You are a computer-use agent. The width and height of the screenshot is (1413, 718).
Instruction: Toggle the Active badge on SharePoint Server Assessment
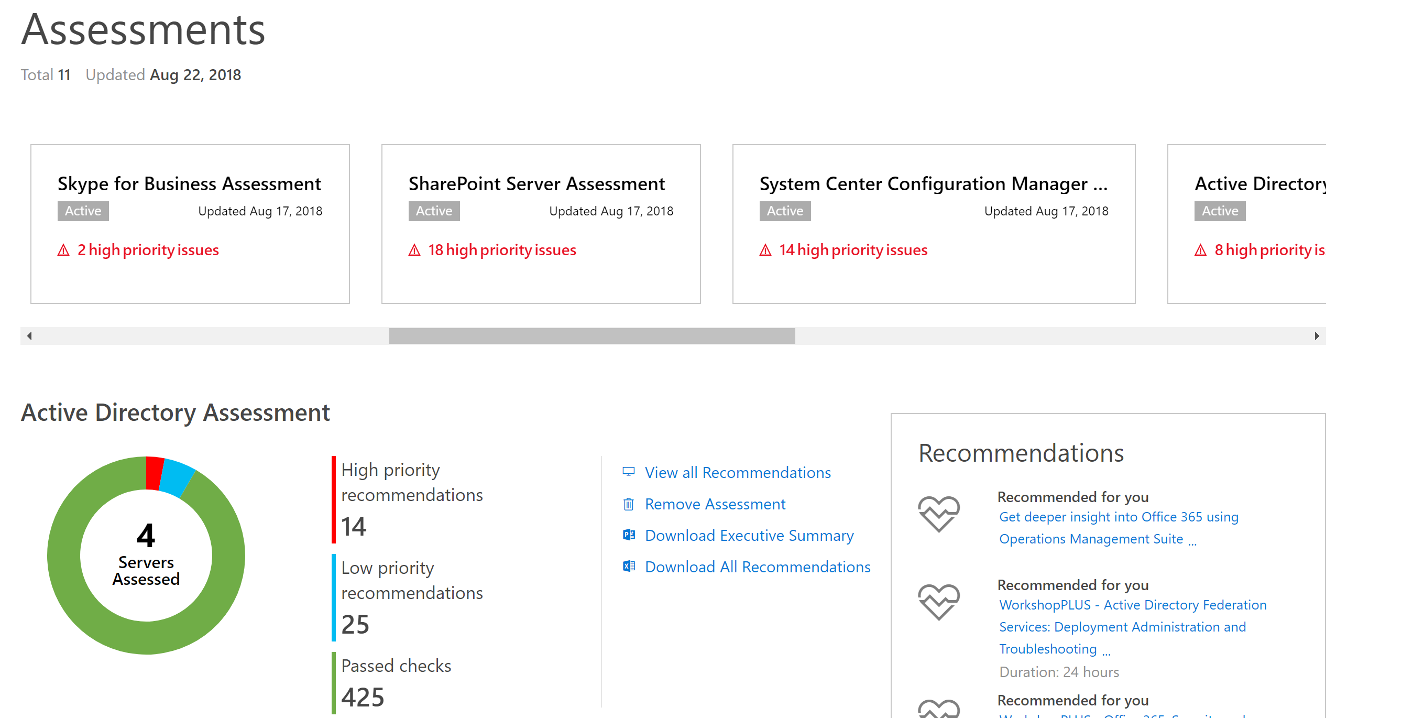click(434, 211)
